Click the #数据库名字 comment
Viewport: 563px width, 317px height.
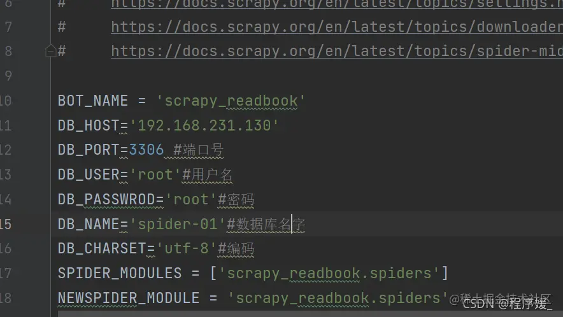pos(266,224)
